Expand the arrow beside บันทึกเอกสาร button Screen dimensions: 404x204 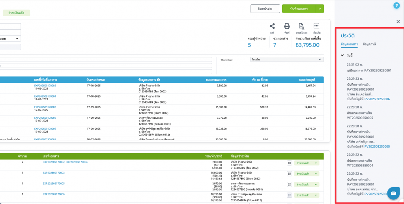click(x=320, y=9)
